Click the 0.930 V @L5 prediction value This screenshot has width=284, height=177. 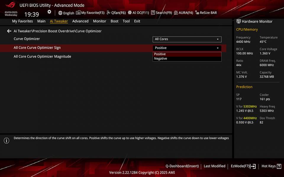tap(245, 122)
